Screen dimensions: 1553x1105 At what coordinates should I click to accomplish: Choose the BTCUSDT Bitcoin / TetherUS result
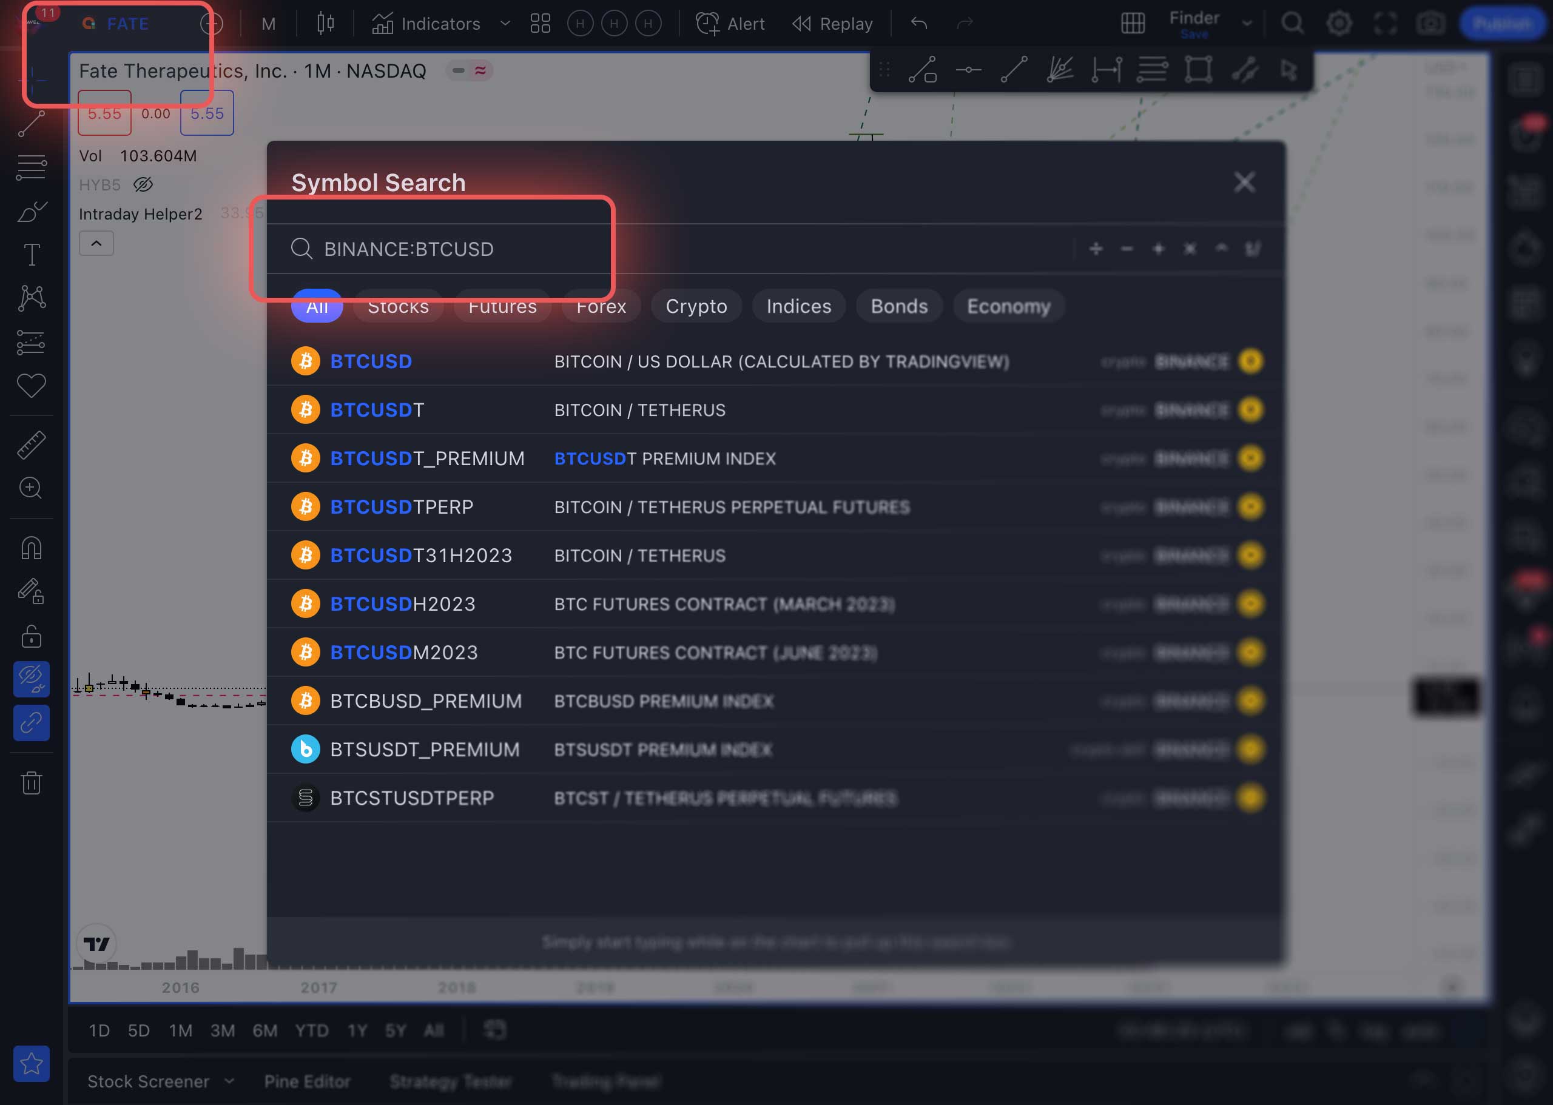point(776,409)
